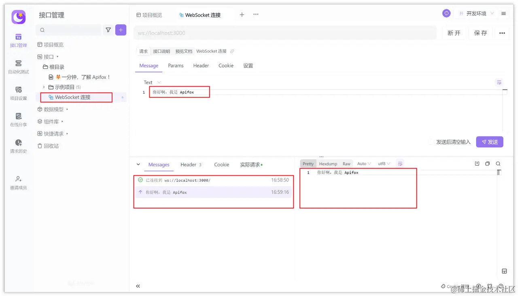The height and width of the screenshot is (296, 518).
Task: Collapse the messages panel chevron
Action: [x=138, y=164]
